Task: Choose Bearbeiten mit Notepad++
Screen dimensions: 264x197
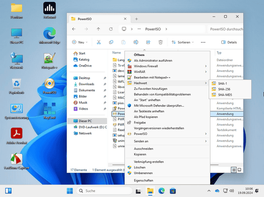Action: pos(168,77)
